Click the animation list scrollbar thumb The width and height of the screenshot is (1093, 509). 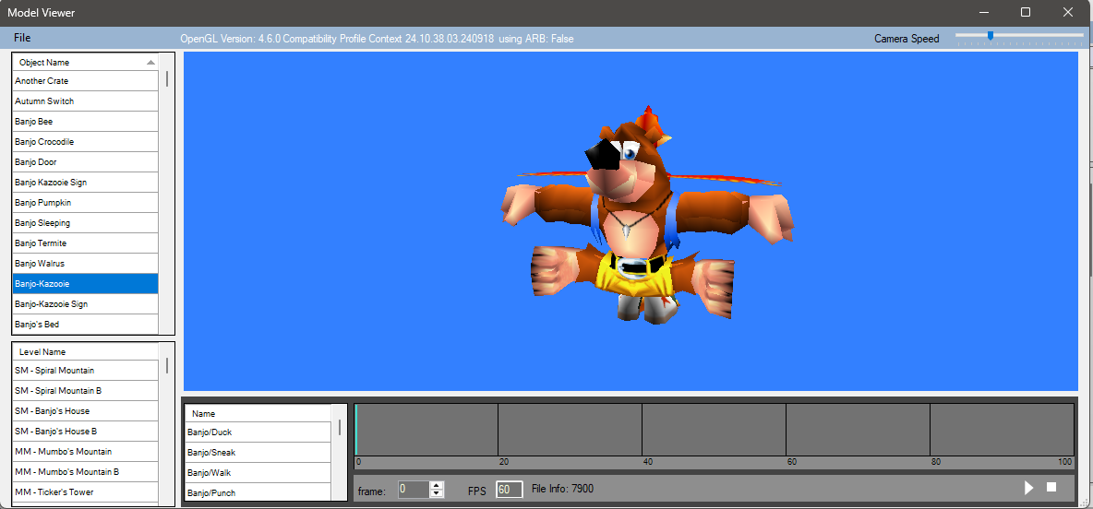tap(340, 427)
